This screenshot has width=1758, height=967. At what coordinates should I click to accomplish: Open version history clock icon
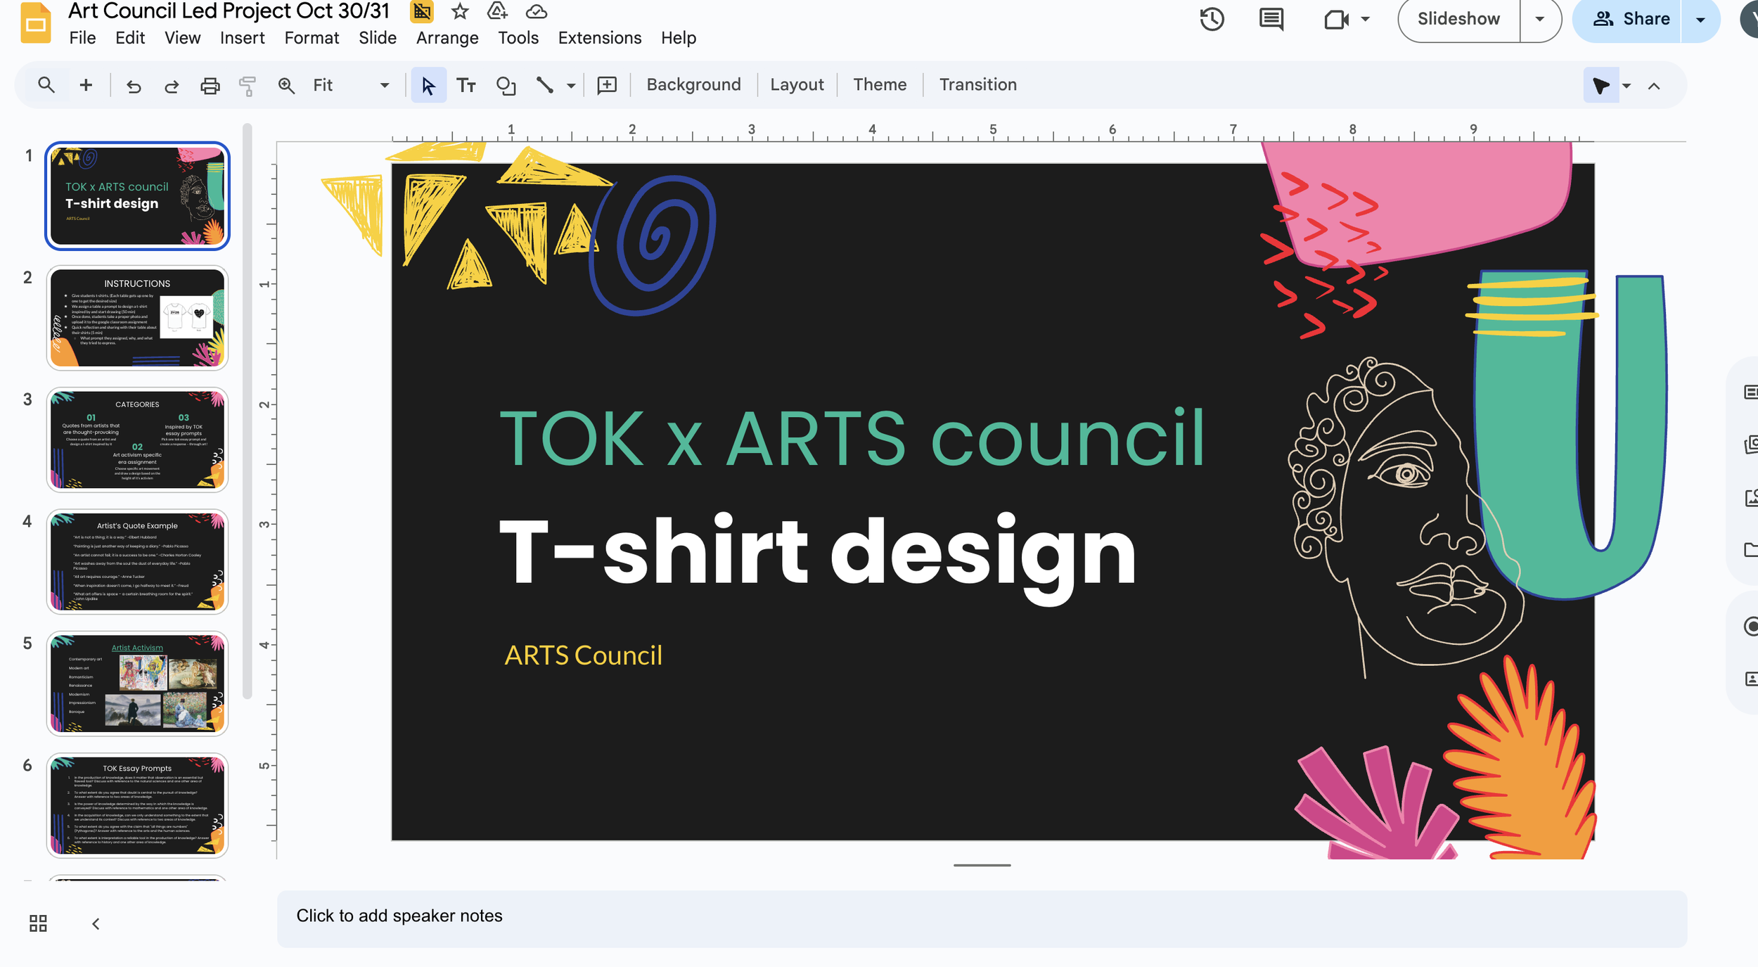[x=1212, y=19]
